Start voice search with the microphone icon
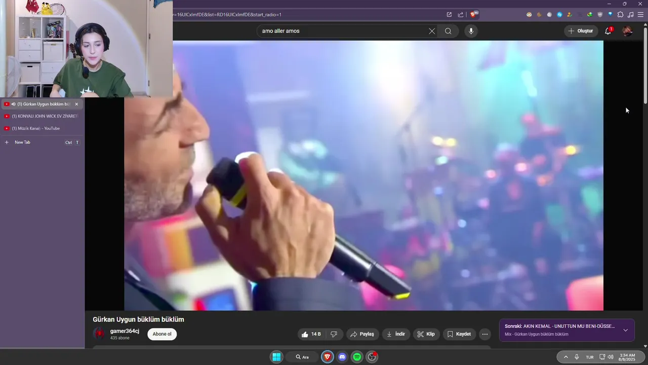This screenshot has width=648, height=365. pos(471,31)
